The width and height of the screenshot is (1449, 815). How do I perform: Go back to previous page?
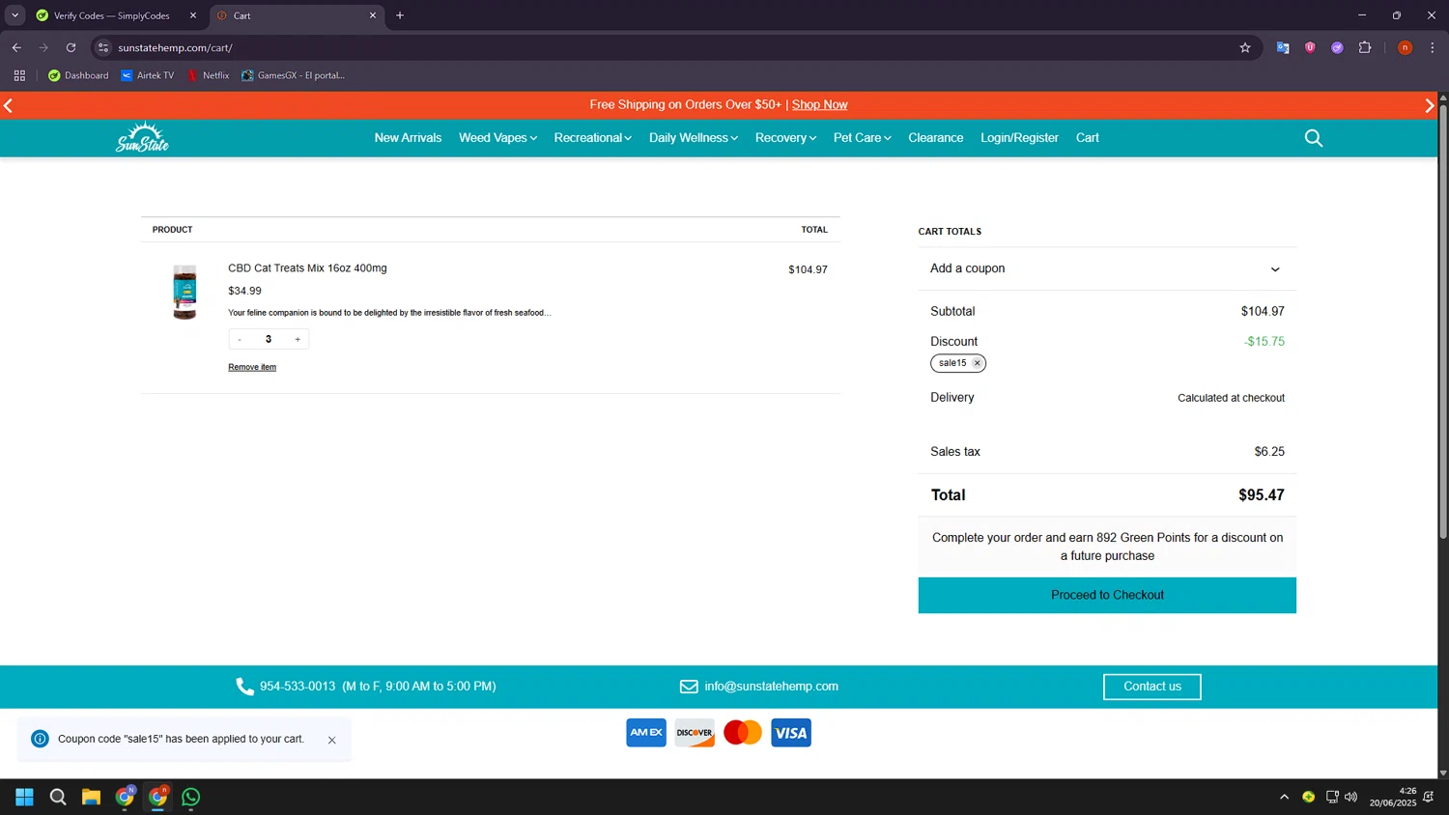(x=16, y=47)
